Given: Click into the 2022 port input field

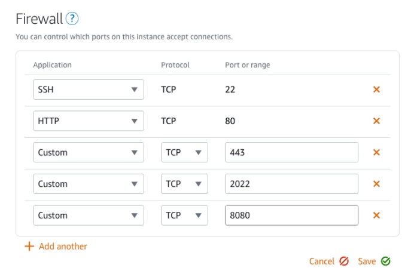Looking at the screenshot, I should [x=291, y=184].
